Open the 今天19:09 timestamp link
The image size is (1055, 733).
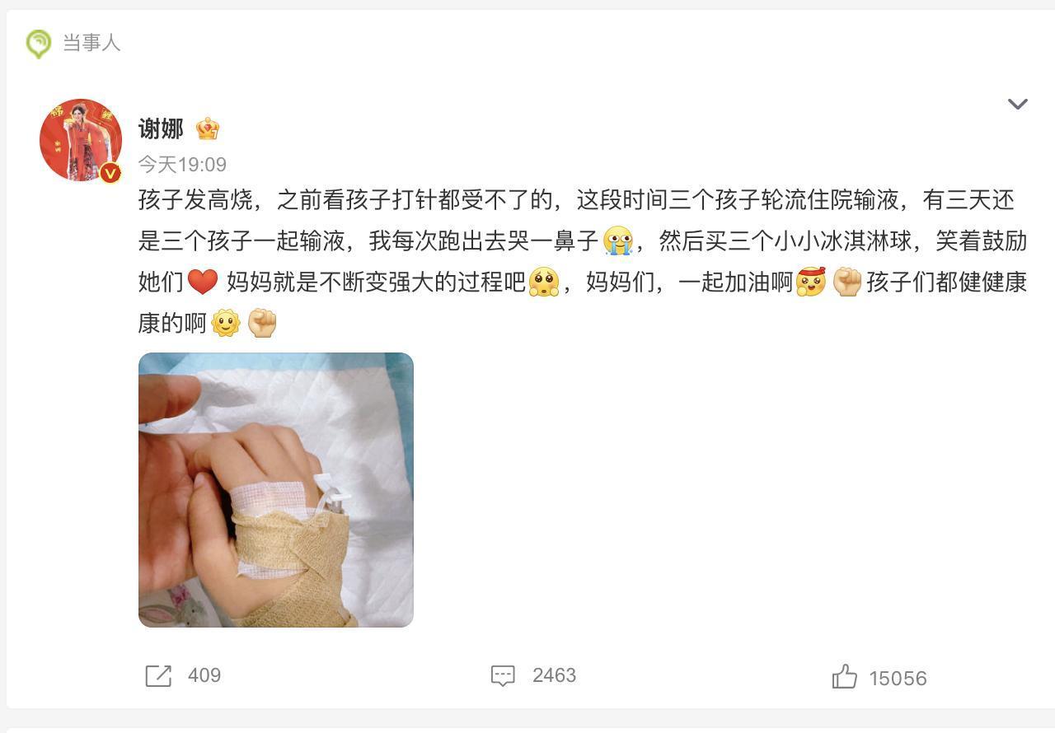182,165
